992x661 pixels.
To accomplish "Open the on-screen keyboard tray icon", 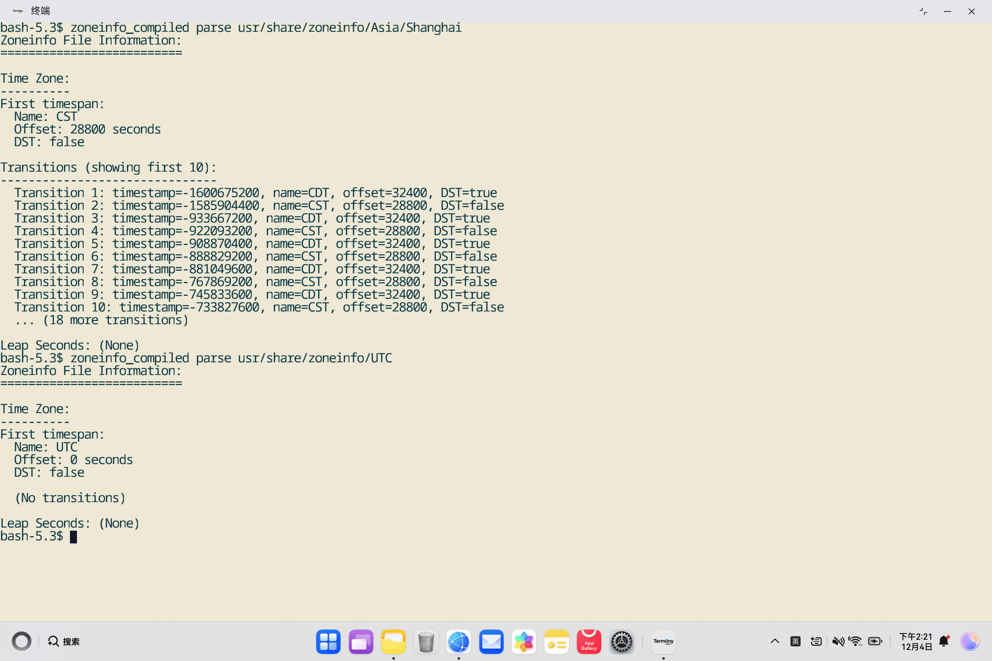I will point(816,642).
